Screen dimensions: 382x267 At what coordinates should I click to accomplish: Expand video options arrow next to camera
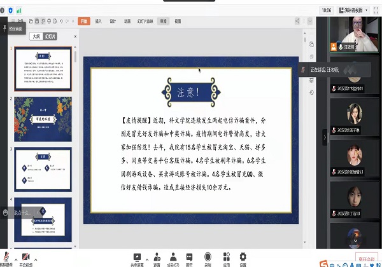[36, 260]
